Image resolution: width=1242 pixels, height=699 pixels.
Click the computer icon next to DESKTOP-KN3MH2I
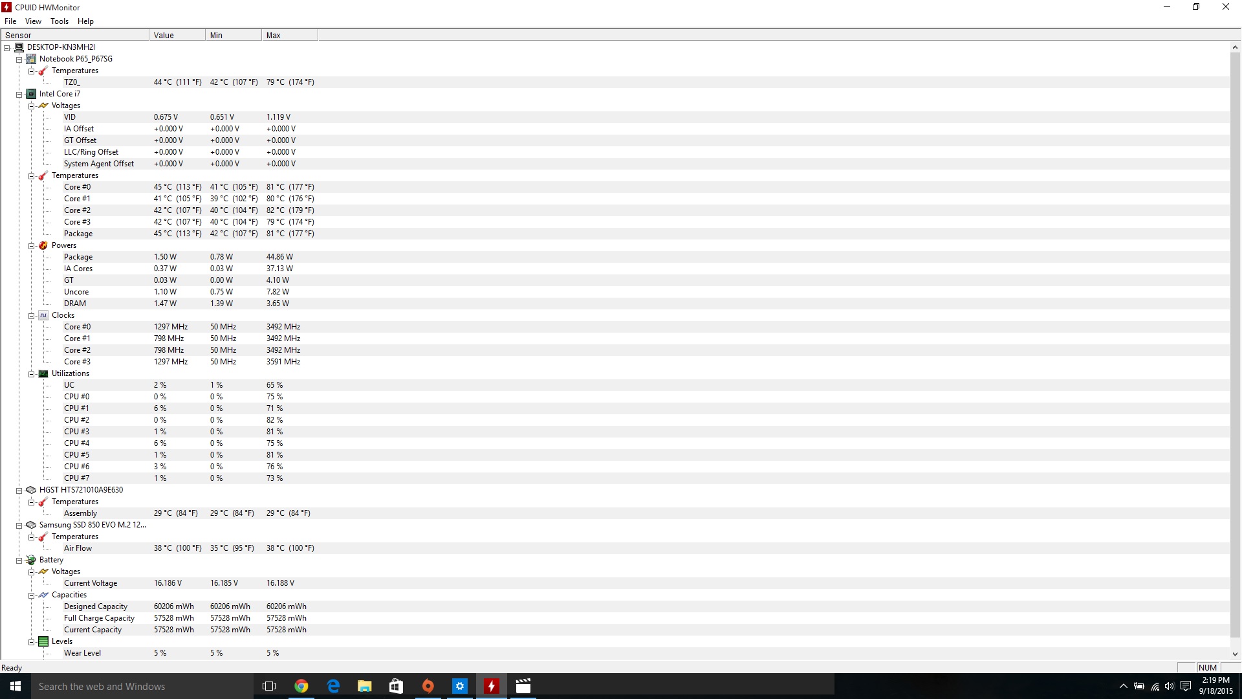pyautogui.click(x=19, y=47)
